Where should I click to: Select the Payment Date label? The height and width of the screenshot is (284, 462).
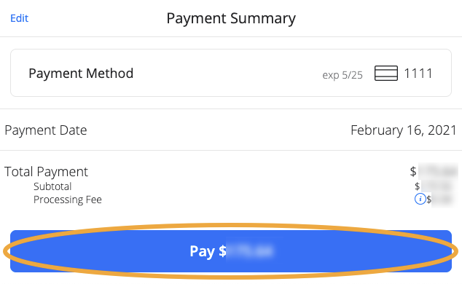coord(46,130)
